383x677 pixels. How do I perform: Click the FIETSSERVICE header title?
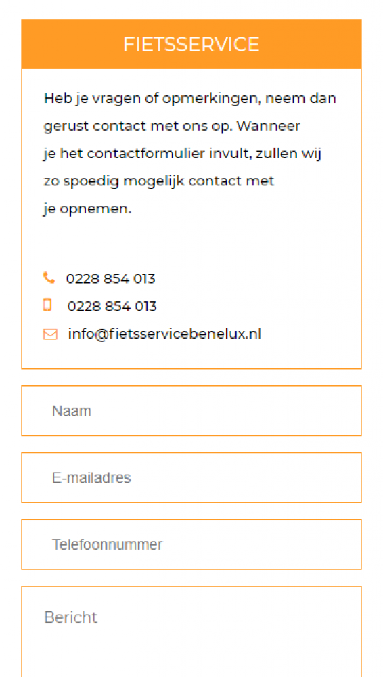click(x=191, y=45)
